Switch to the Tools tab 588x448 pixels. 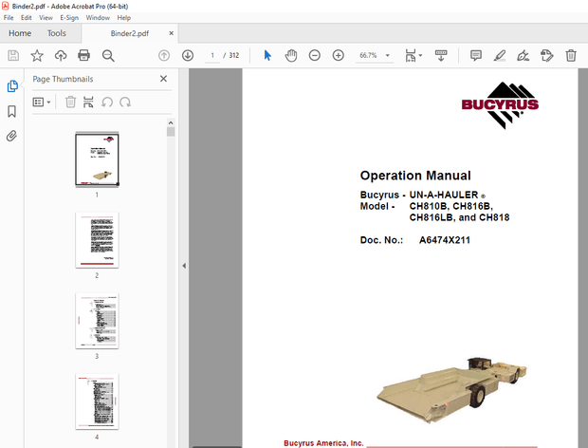coord(57,33)
